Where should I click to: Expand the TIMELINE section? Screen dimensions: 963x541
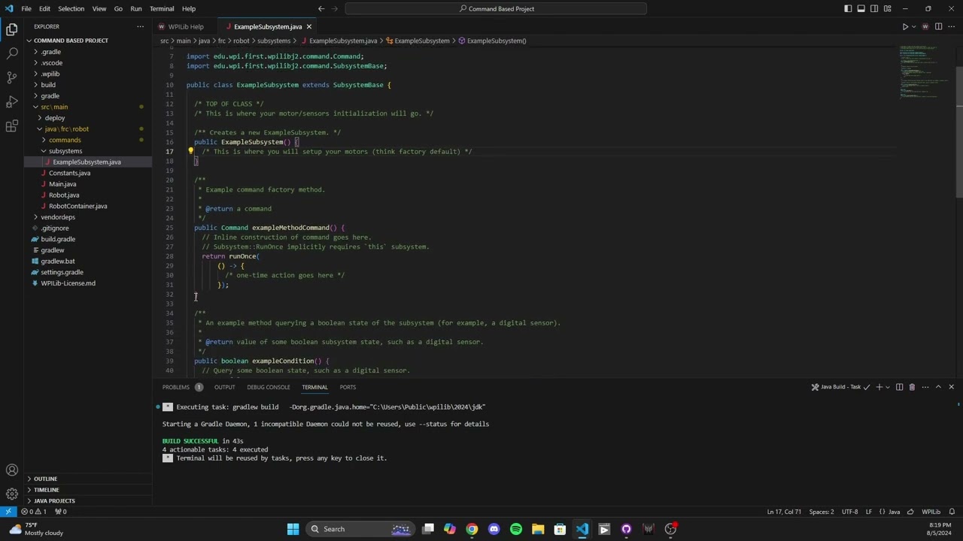tap(46, 490)
